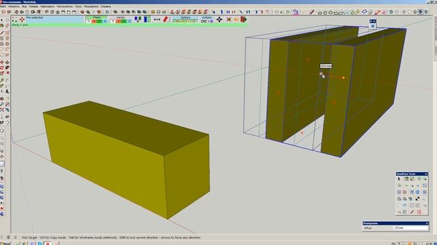The width and height of the screenshot is (437, 245).
Task: Select the white N plane option
Action: tap(89, 21)
